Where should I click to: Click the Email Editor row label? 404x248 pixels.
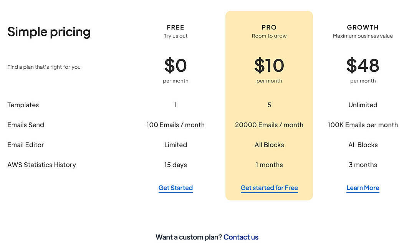pos(25,145)
